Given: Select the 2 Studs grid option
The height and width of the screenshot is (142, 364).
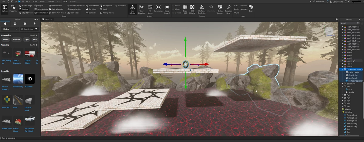Looking at the screenshot, I should 177,5.
